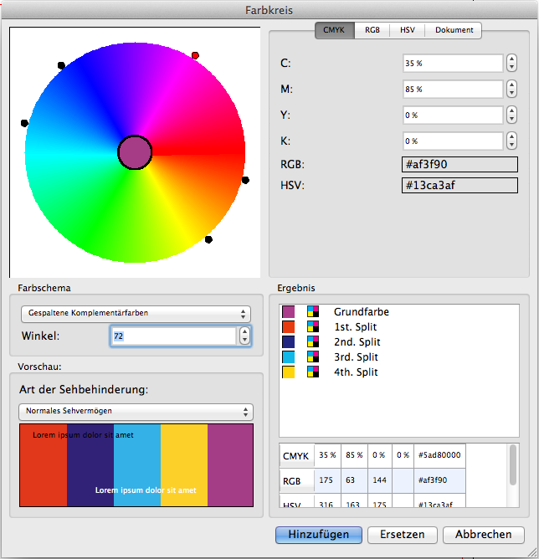Screen dimensions: 539x559
Task: Click the Winkel stepper arrows
Action: (244, 336)
